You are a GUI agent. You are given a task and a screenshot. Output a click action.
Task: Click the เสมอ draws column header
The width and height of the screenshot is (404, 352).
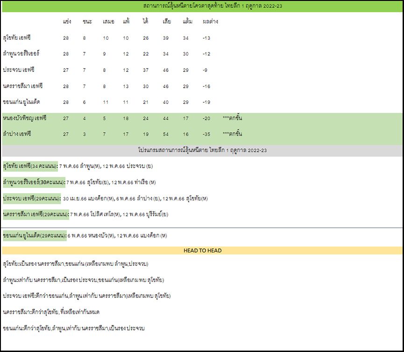[x=108, y=21]
